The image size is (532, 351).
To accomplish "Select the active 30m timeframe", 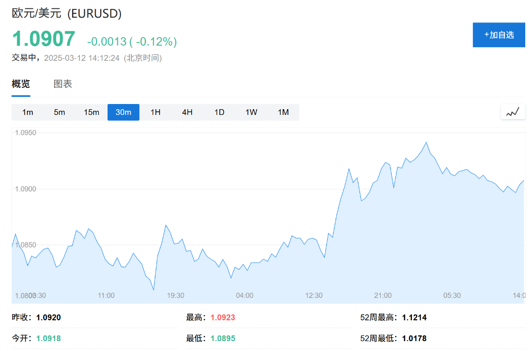I will point(124,112).
